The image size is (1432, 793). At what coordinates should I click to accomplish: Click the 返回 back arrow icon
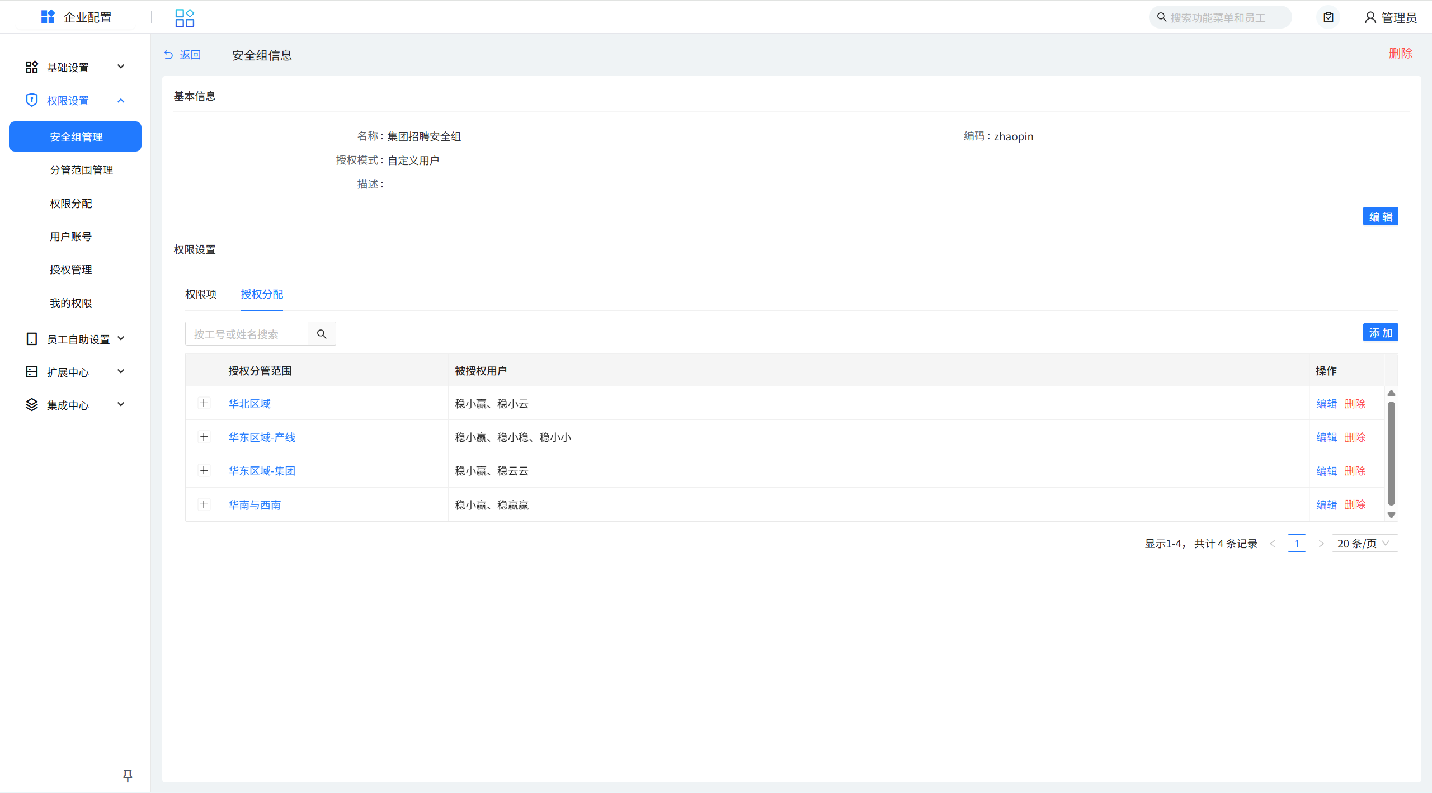(168, 55)
